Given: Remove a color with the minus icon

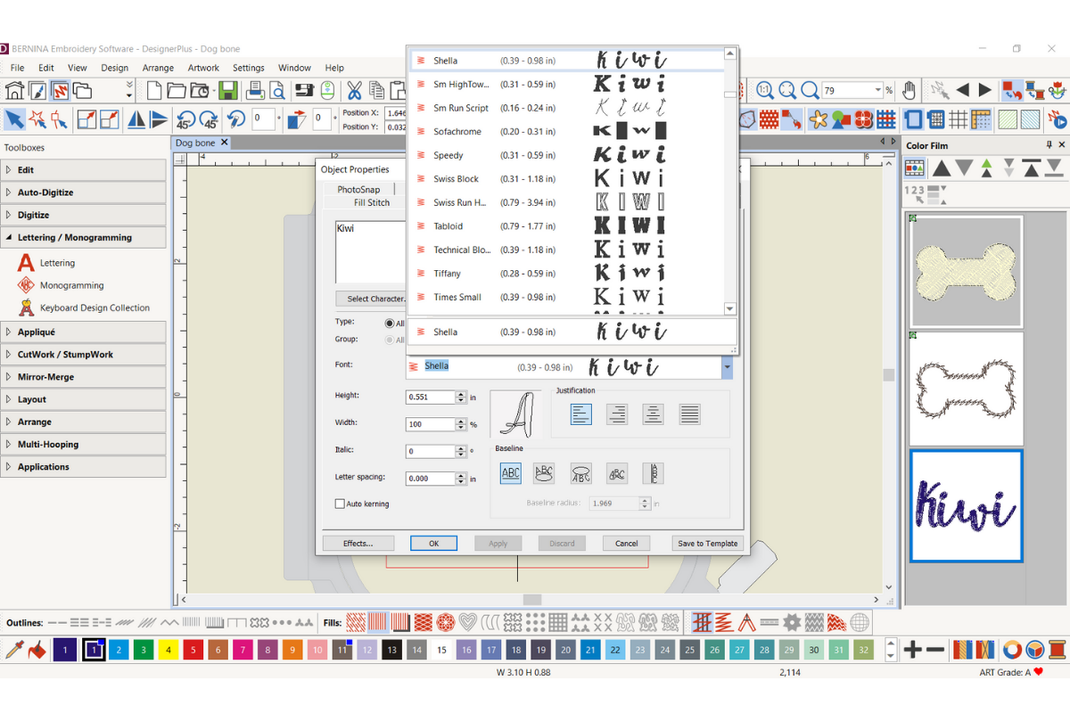Looking at the screenshot, I should click(934, 650).
